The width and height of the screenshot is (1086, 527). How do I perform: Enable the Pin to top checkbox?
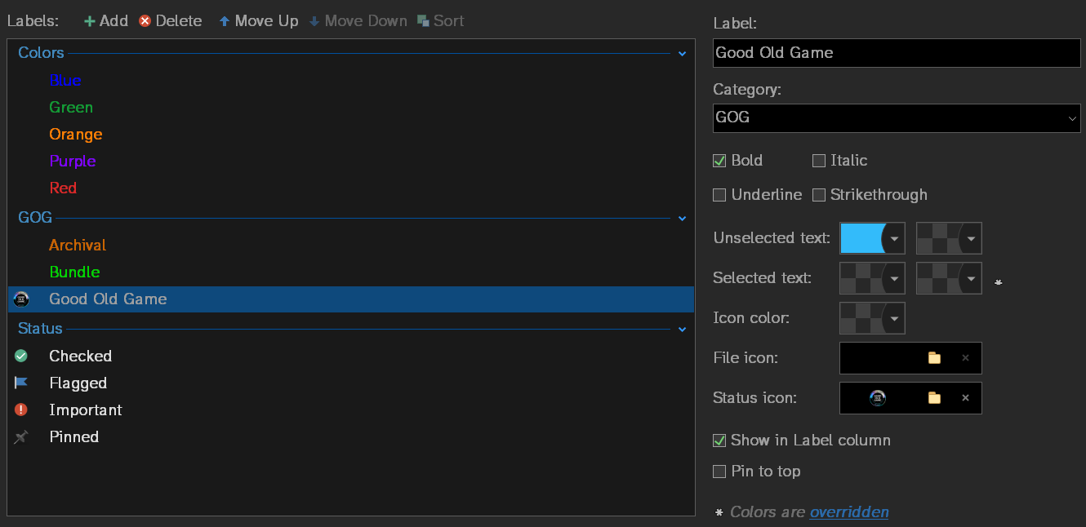(x=719, y=472)
